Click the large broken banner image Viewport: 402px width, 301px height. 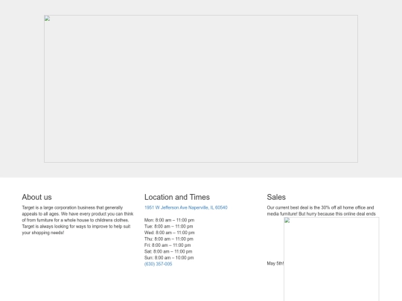click(201, 88)
